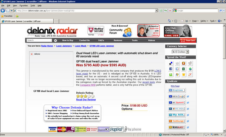Open the Conqueror M18 link
This screenshot has height=137, width=226.
[x=88, y=85]
